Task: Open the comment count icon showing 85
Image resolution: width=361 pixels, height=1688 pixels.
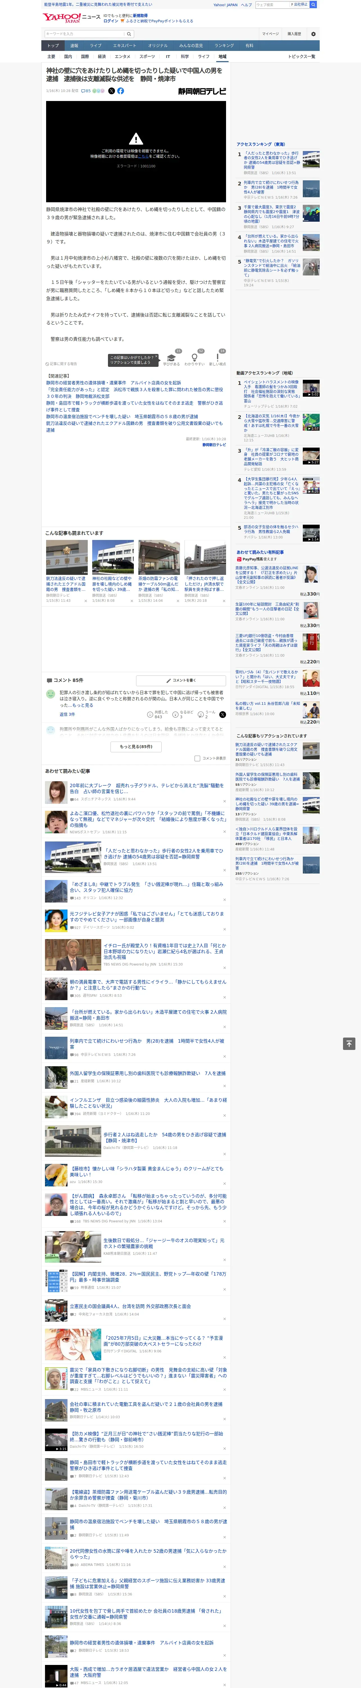Action: tap(86, 91)
